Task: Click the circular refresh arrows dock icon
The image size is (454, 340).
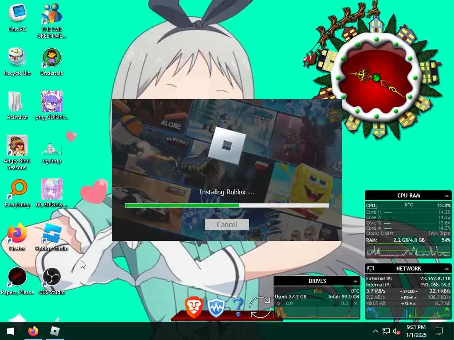Action: 260,308
